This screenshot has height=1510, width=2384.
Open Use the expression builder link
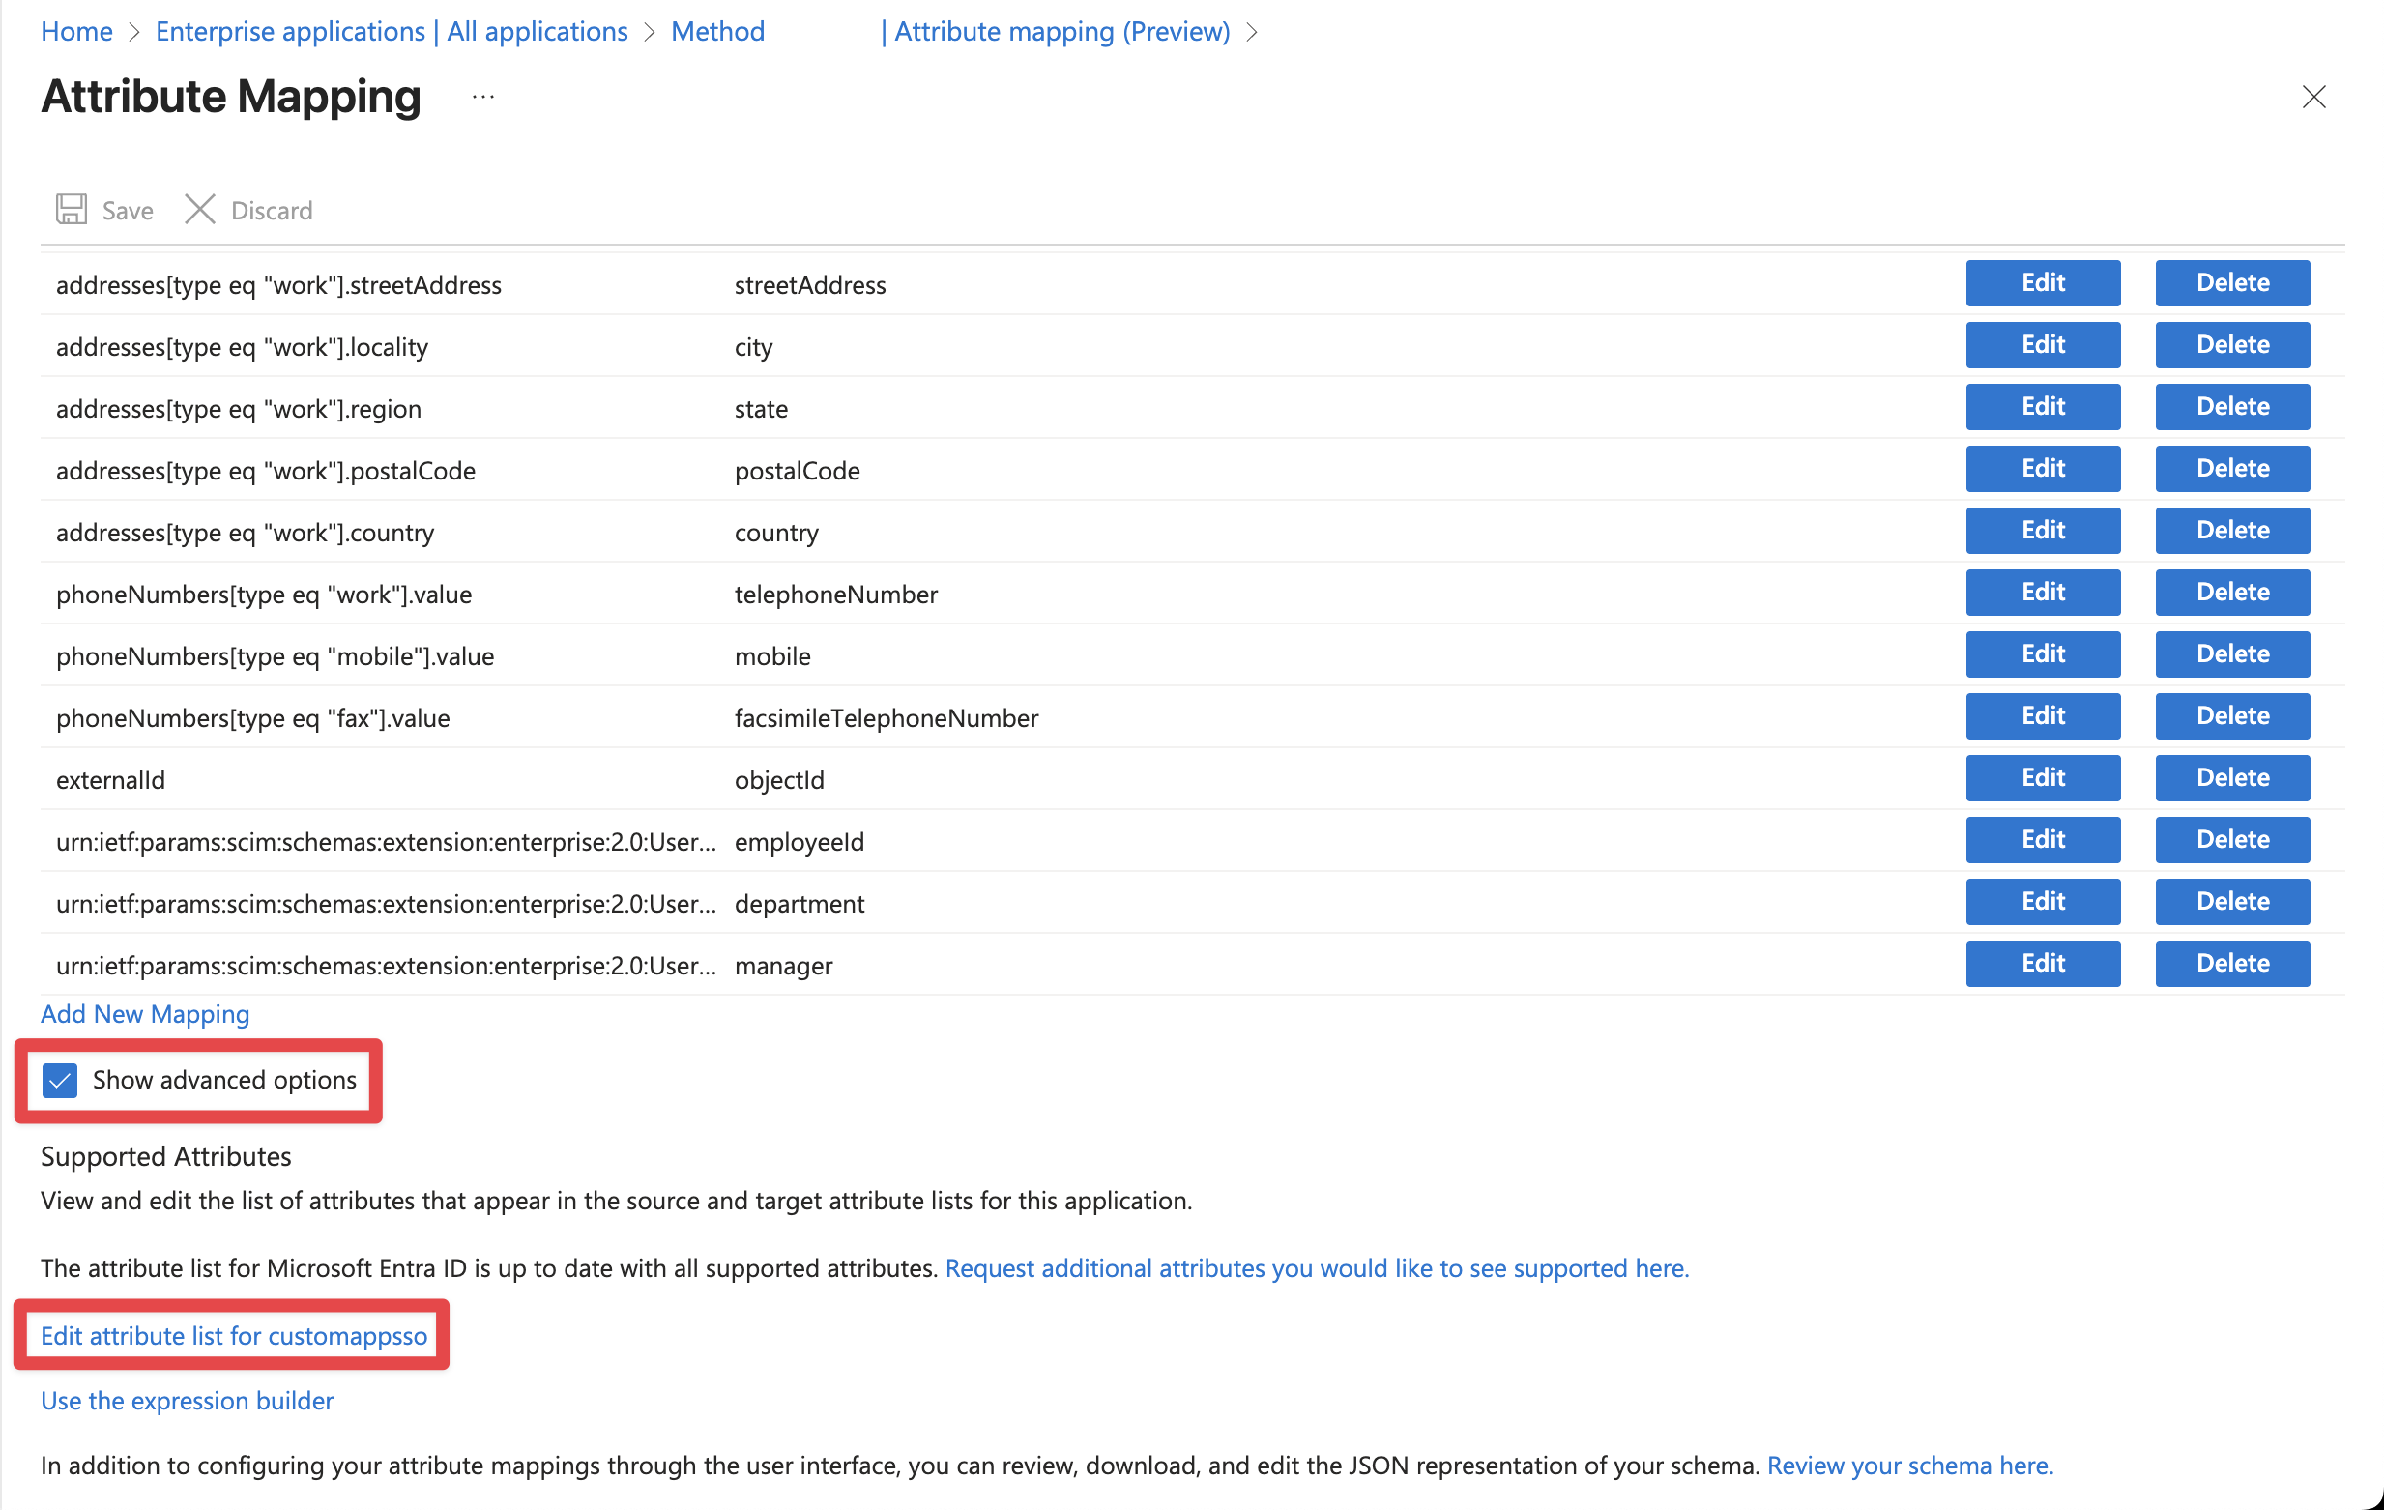click(x=188, y=1400)
